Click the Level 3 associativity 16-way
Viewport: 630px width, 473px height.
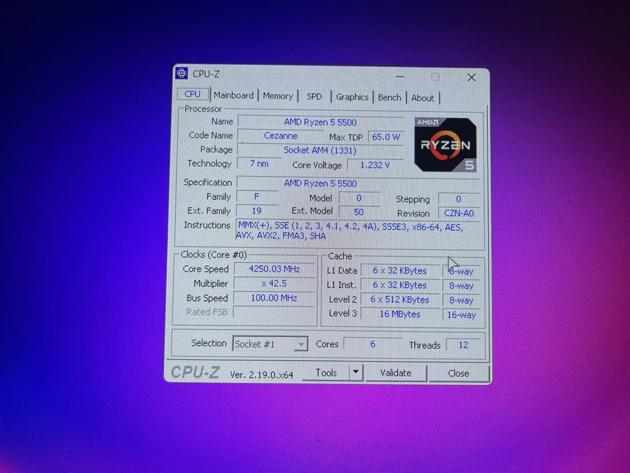461,314
